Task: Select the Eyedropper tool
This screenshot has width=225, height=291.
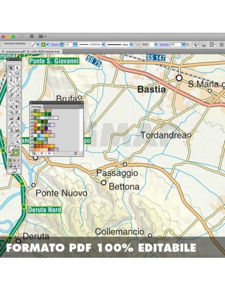Action: point(11,124)
